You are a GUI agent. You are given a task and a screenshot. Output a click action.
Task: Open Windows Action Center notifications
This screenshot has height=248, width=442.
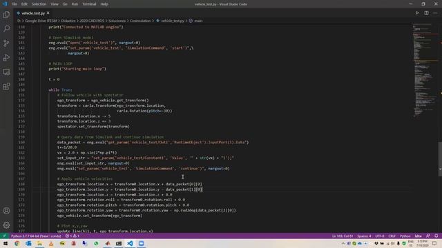[434, 243]
